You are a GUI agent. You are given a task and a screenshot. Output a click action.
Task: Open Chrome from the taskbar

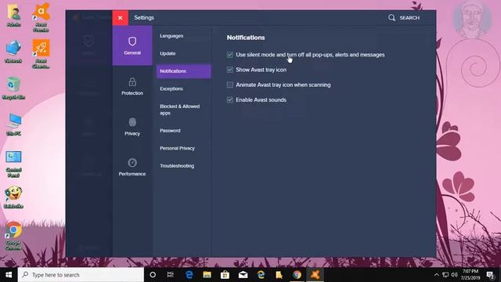[297, 275]
